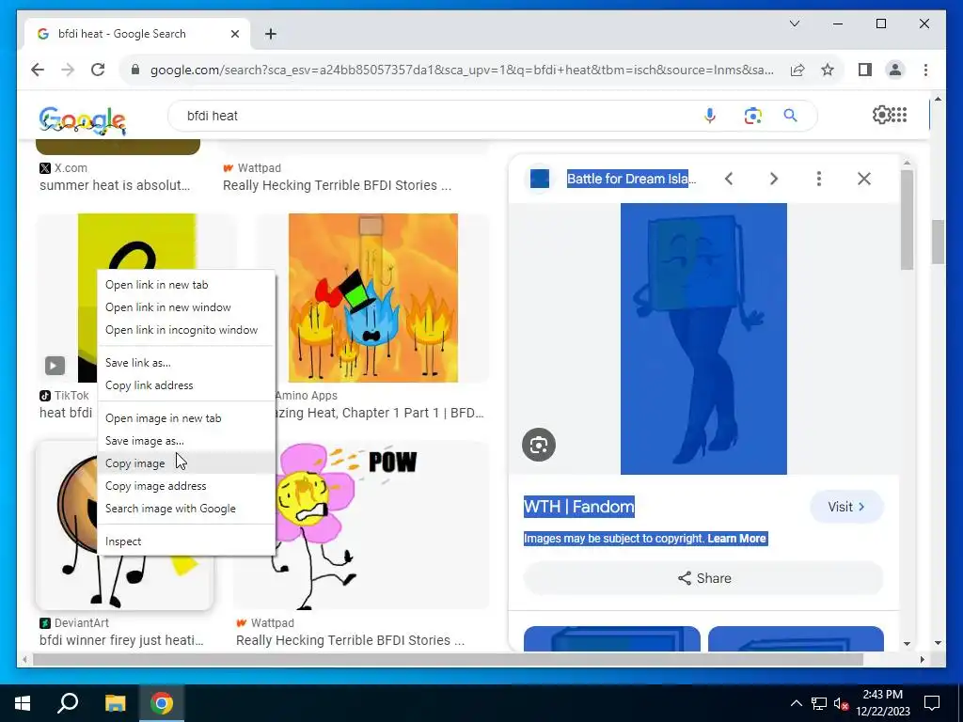Open the Windows Start menu
Screen dimensions: 963x722
click(x=23, y=703)
